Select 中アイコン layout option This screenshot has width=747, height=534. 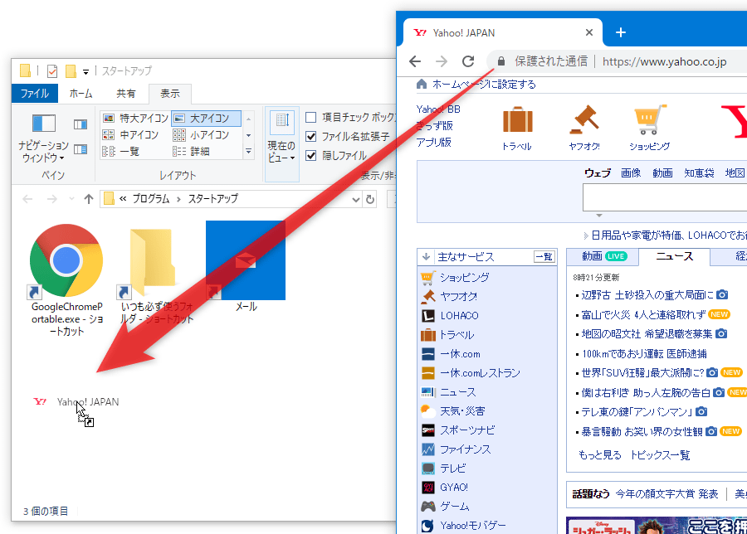pos(130,134)
